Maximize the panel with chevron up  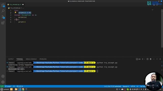tap(157, 59)
